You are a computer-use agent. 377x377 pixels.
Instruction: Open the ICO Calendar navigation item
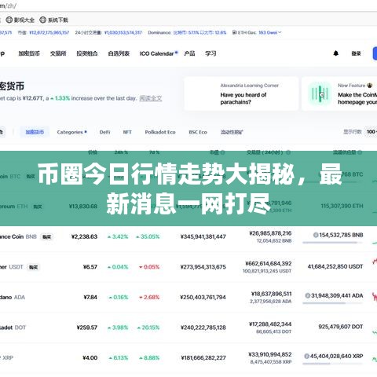point(157,53)
